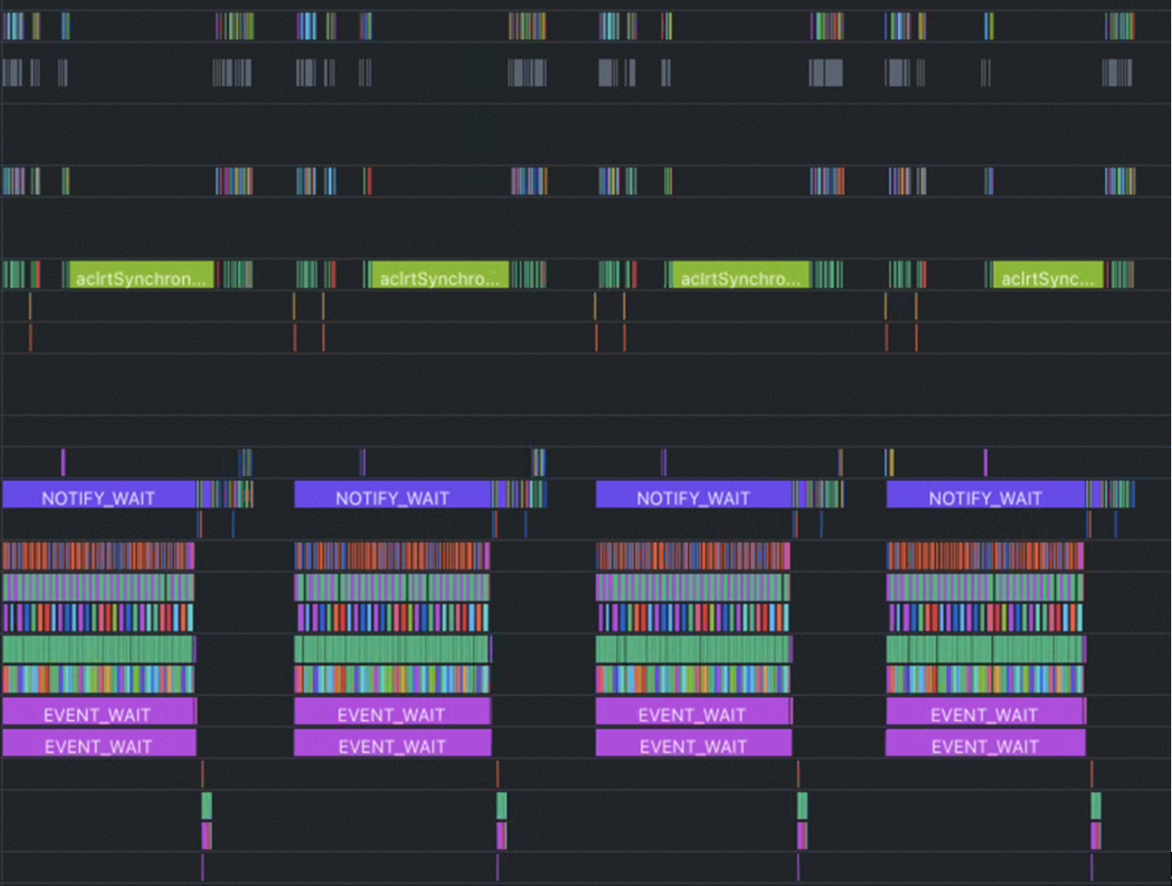Click the first NOTIFY_WAIT block from the left

99,496
